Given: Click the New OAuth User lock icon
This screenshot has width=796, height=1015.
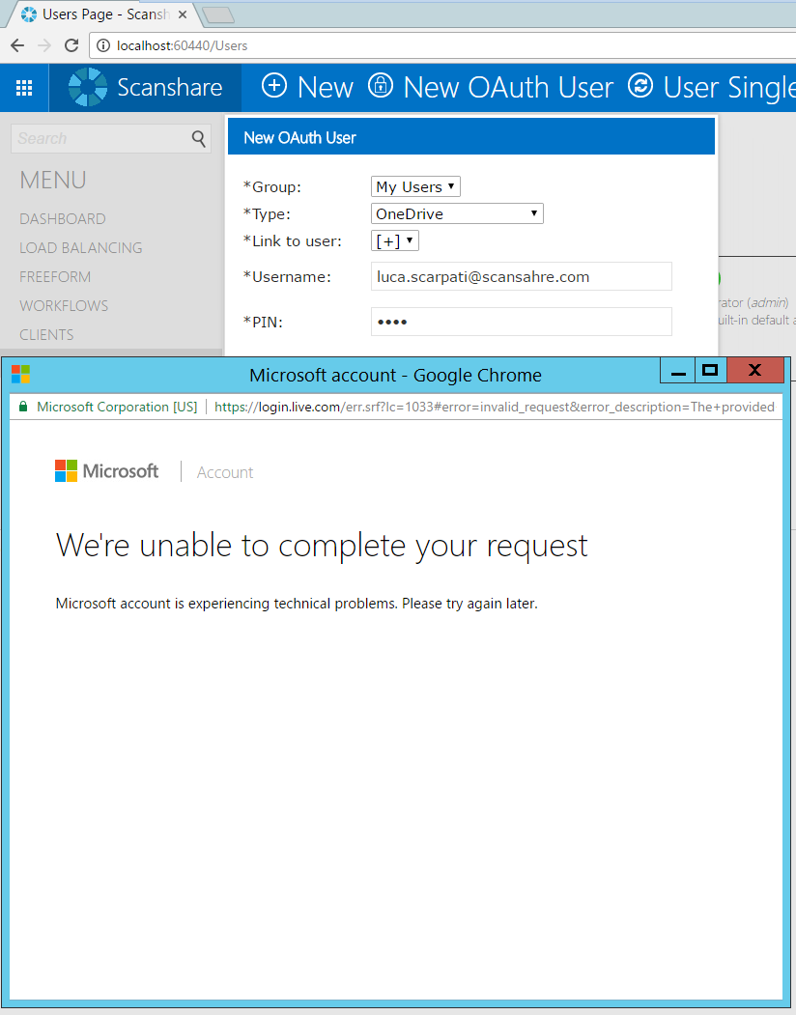Looking at the screenshot, I should coord(381,86).
